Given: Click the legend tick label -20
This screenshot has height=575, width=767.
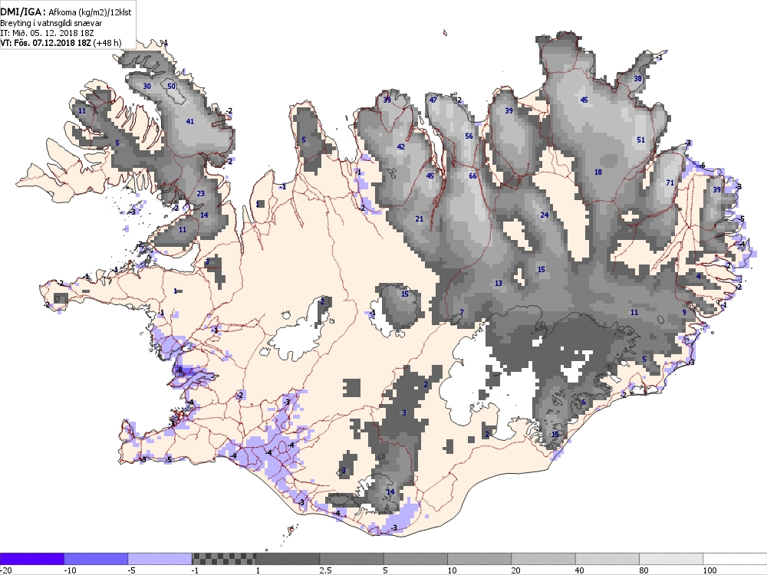Looking at the screenshot, I should [x=6, y=570].
